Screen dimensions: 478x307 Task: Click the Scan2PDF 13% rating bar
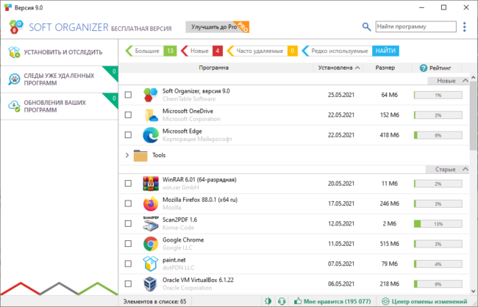coord(438,224)
